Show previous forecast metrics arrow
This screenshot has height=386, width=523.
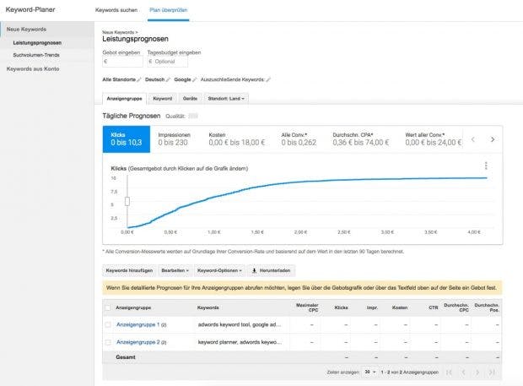coord(473,139)
